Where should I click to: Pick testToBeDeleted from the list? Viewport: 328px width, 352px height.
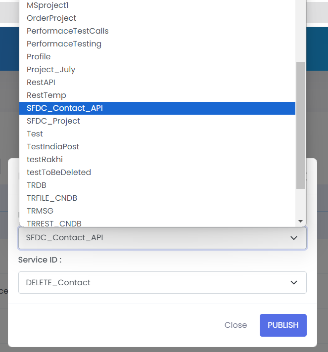click(157, 173)
